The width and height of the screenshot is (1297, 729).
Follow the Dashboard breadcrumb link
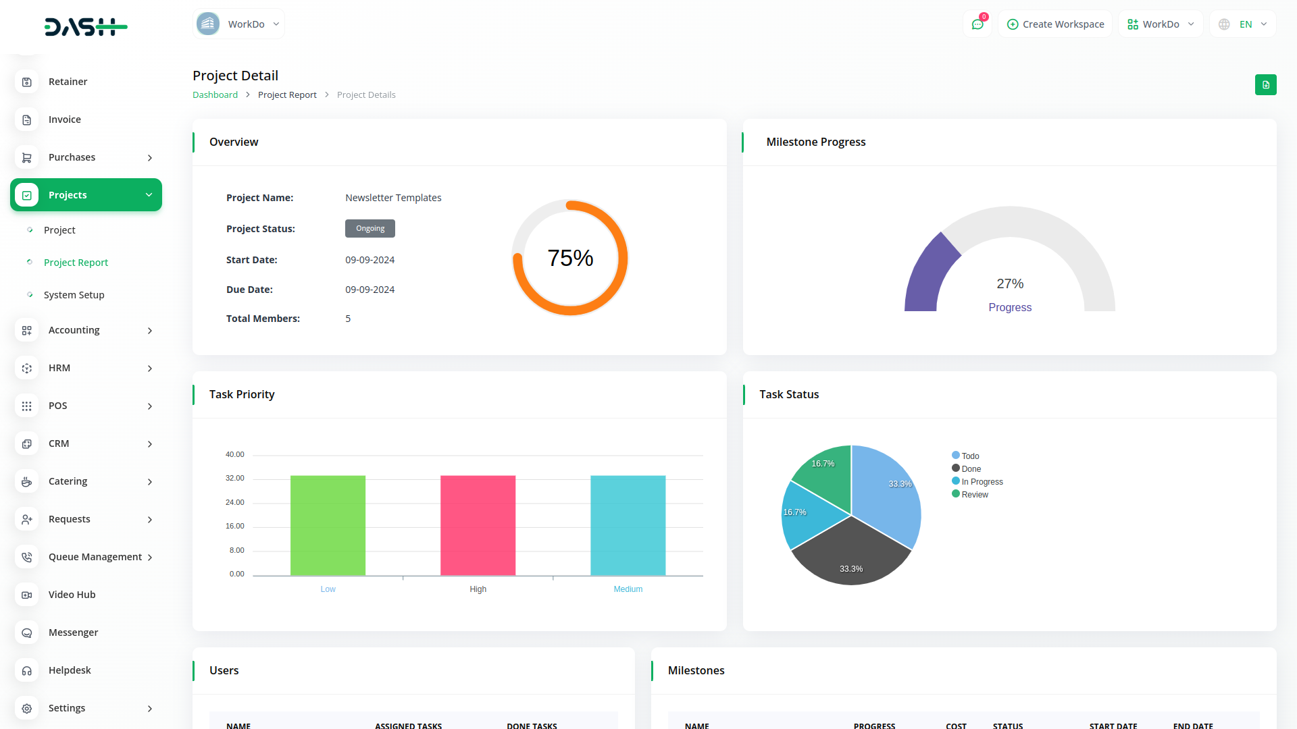(215, 94)
